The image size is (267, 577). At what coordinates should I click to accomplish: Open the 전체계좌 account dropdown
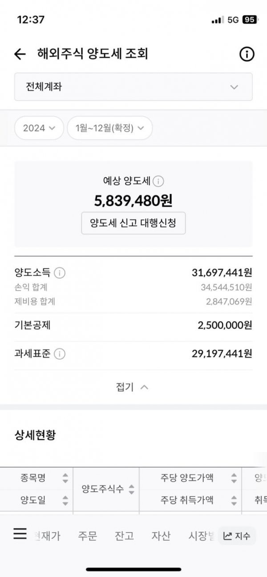(133, 87)
